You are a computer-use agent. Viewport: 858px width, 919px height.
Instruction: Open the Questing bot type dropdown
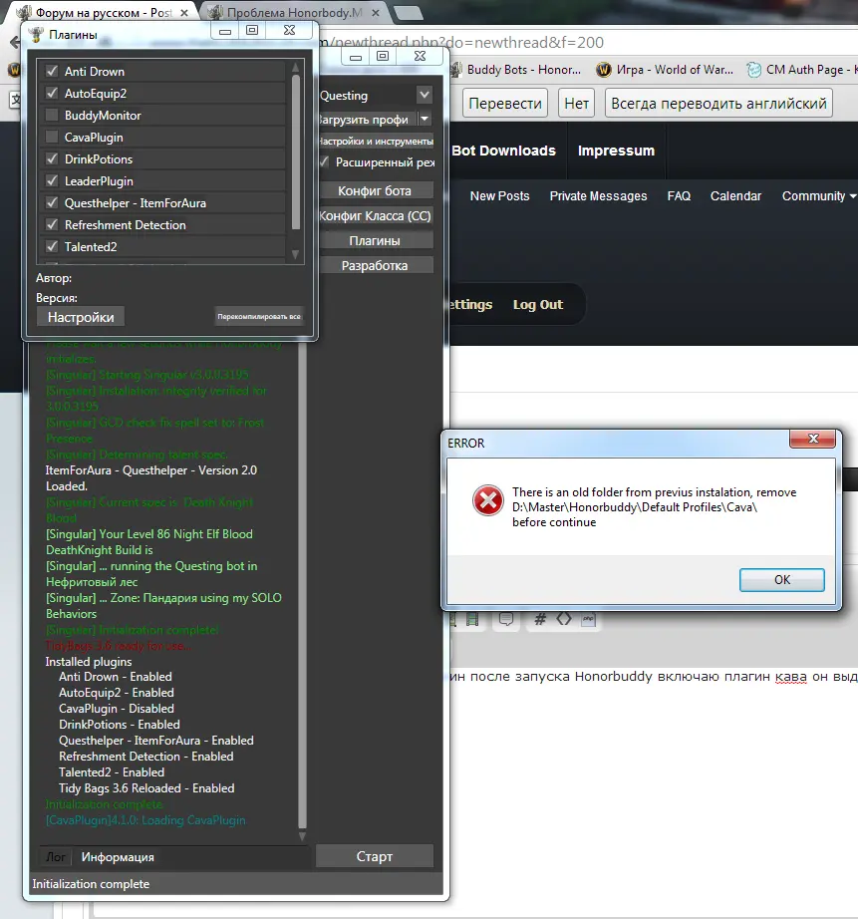425,96
